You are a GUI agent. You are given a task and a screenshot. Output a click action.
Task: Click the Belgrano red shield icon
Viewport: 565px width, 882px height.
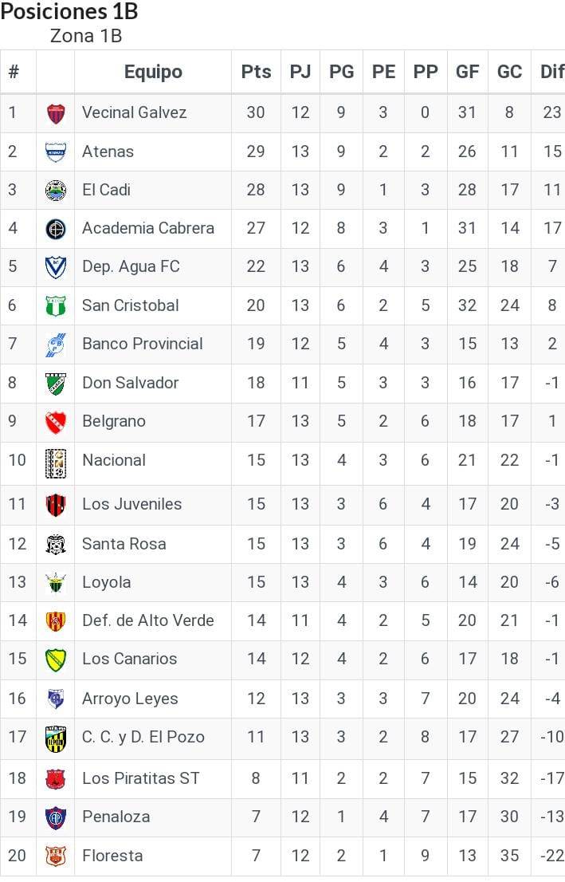(x=55, y=421)
